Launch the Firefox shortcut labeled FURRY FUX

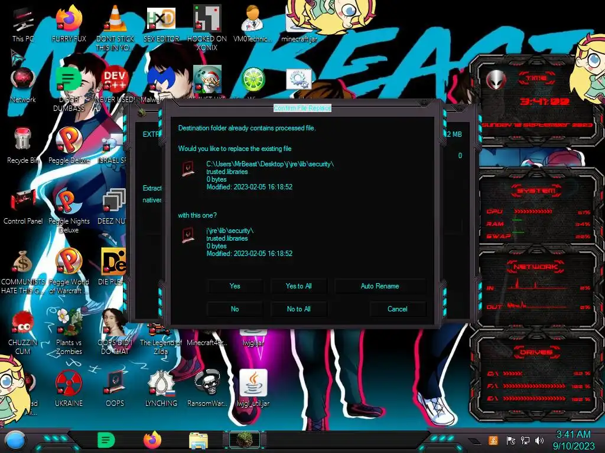(x=69, y=23)
